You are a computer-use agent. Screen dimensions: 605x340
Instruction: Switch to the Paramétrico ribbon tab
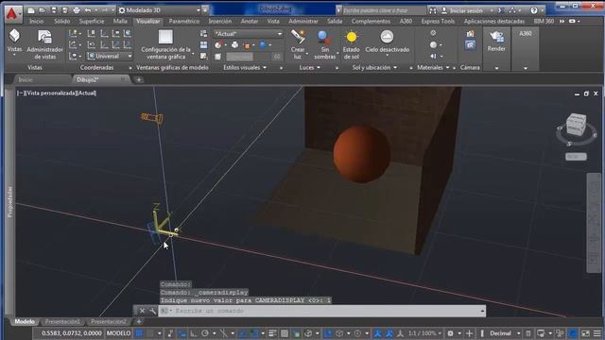(x=184, y=22)
